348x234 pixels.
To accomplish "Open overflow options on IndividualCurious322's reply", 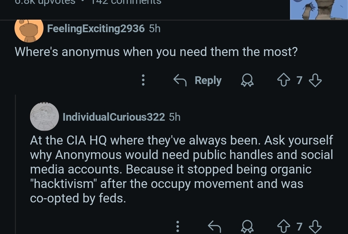I will click(178, 227).
